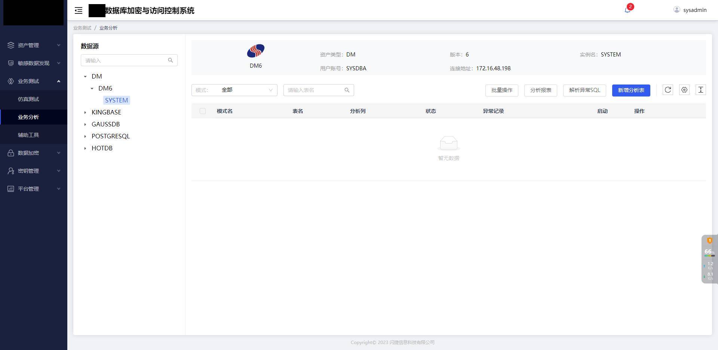Click the 启动 column header
Image resolution: width=718 pixels, height=350 pixels.
coord(602,111)
